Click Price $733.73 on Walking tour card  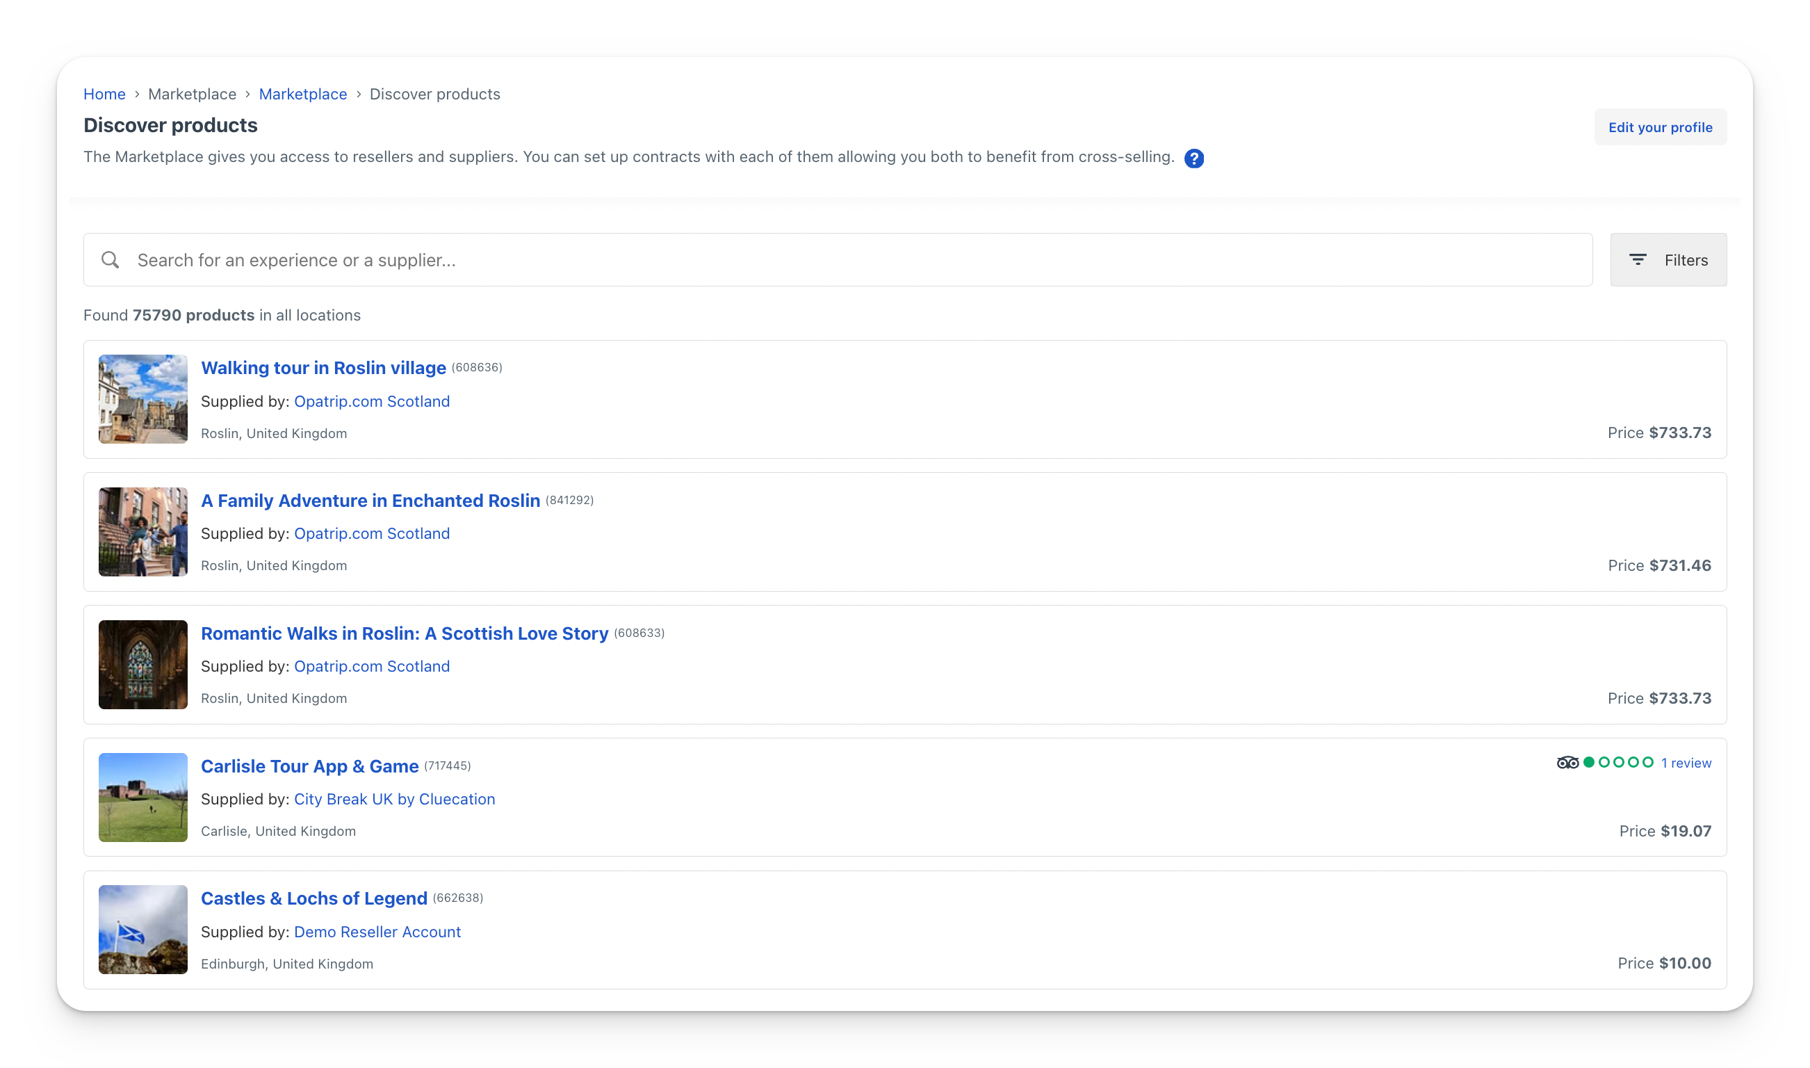pyautogui.click(x=1660, y=433)
